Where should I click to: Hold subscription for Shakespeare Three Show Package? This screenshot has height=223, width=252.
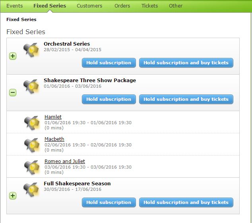click(x=109, y=99)
